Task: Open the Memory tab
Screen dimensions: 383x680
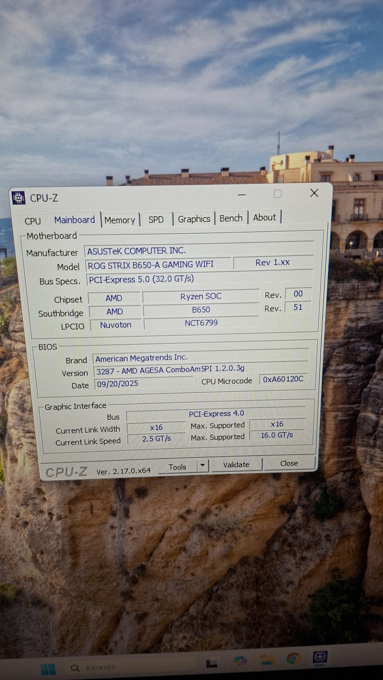Action: tap(120, 220)
